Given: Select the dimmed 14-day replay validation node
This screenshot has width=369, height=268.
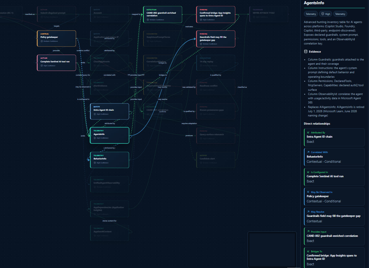Looking at the screenshot, I should (x=216, y=63).
